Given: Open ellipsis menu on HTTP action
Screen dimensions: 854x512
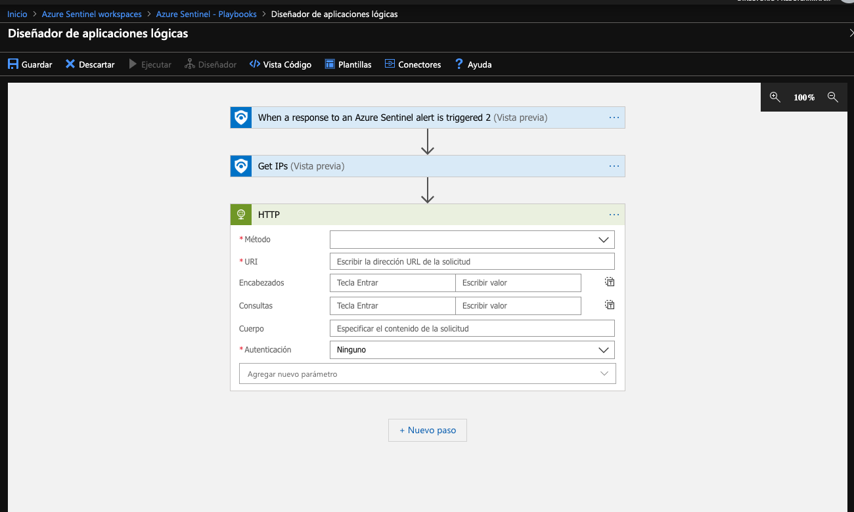Looking at the screenshot, I should (614, 215).
